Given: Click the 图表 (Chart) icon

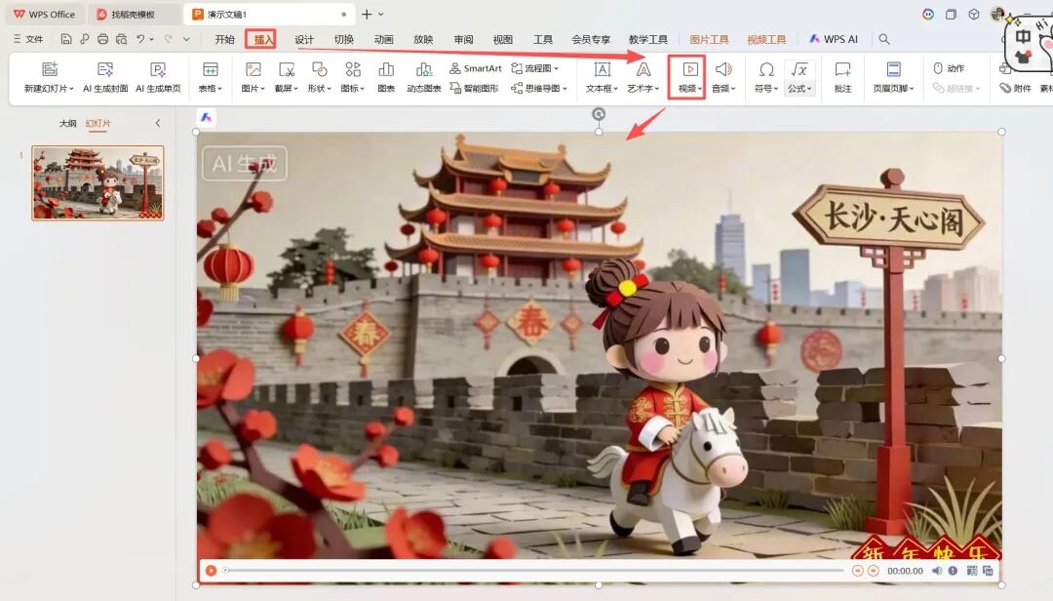Looking at the screenshot, I should click(386, 70).
